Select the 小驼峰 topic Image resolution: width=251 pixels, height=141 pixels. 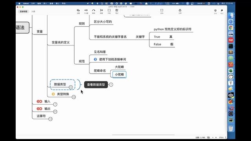click(x=119, y=75)
